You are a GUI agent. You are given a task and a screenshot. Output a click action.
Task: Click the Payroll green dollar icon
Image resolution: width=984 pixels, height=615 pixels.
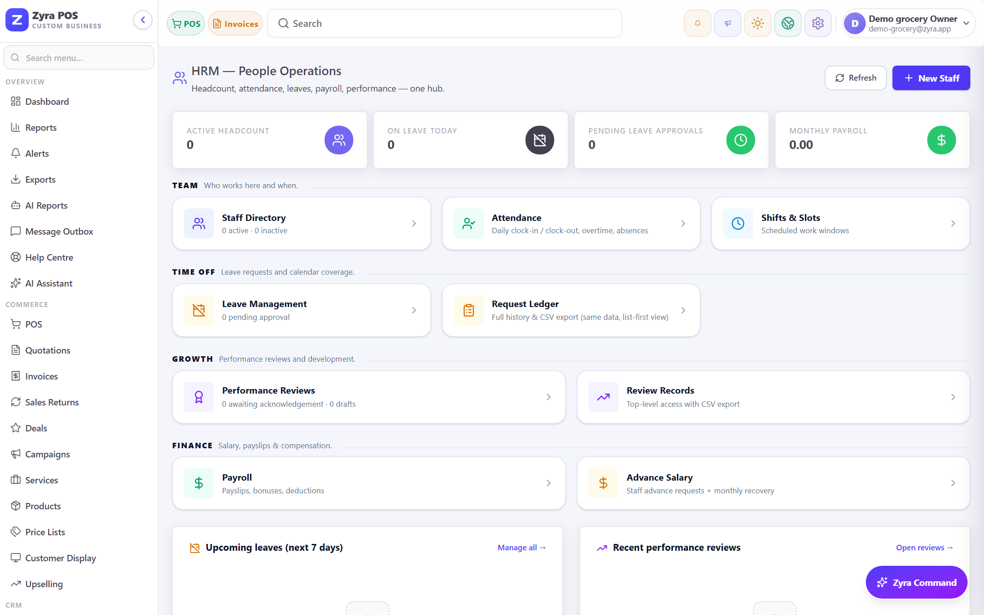(x=199, y=483)
